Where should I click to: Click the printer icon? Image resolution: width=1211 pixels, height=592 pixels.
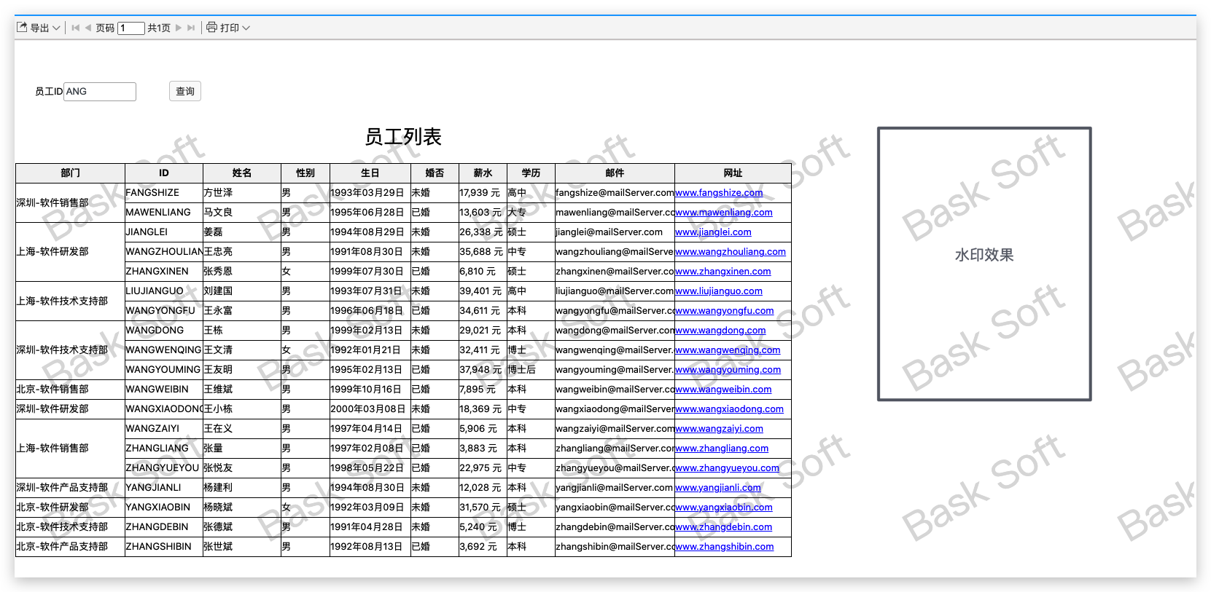[211, 27]
